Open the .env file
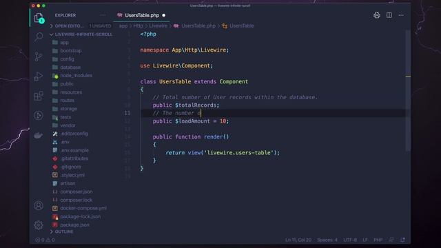 [65, 142]
